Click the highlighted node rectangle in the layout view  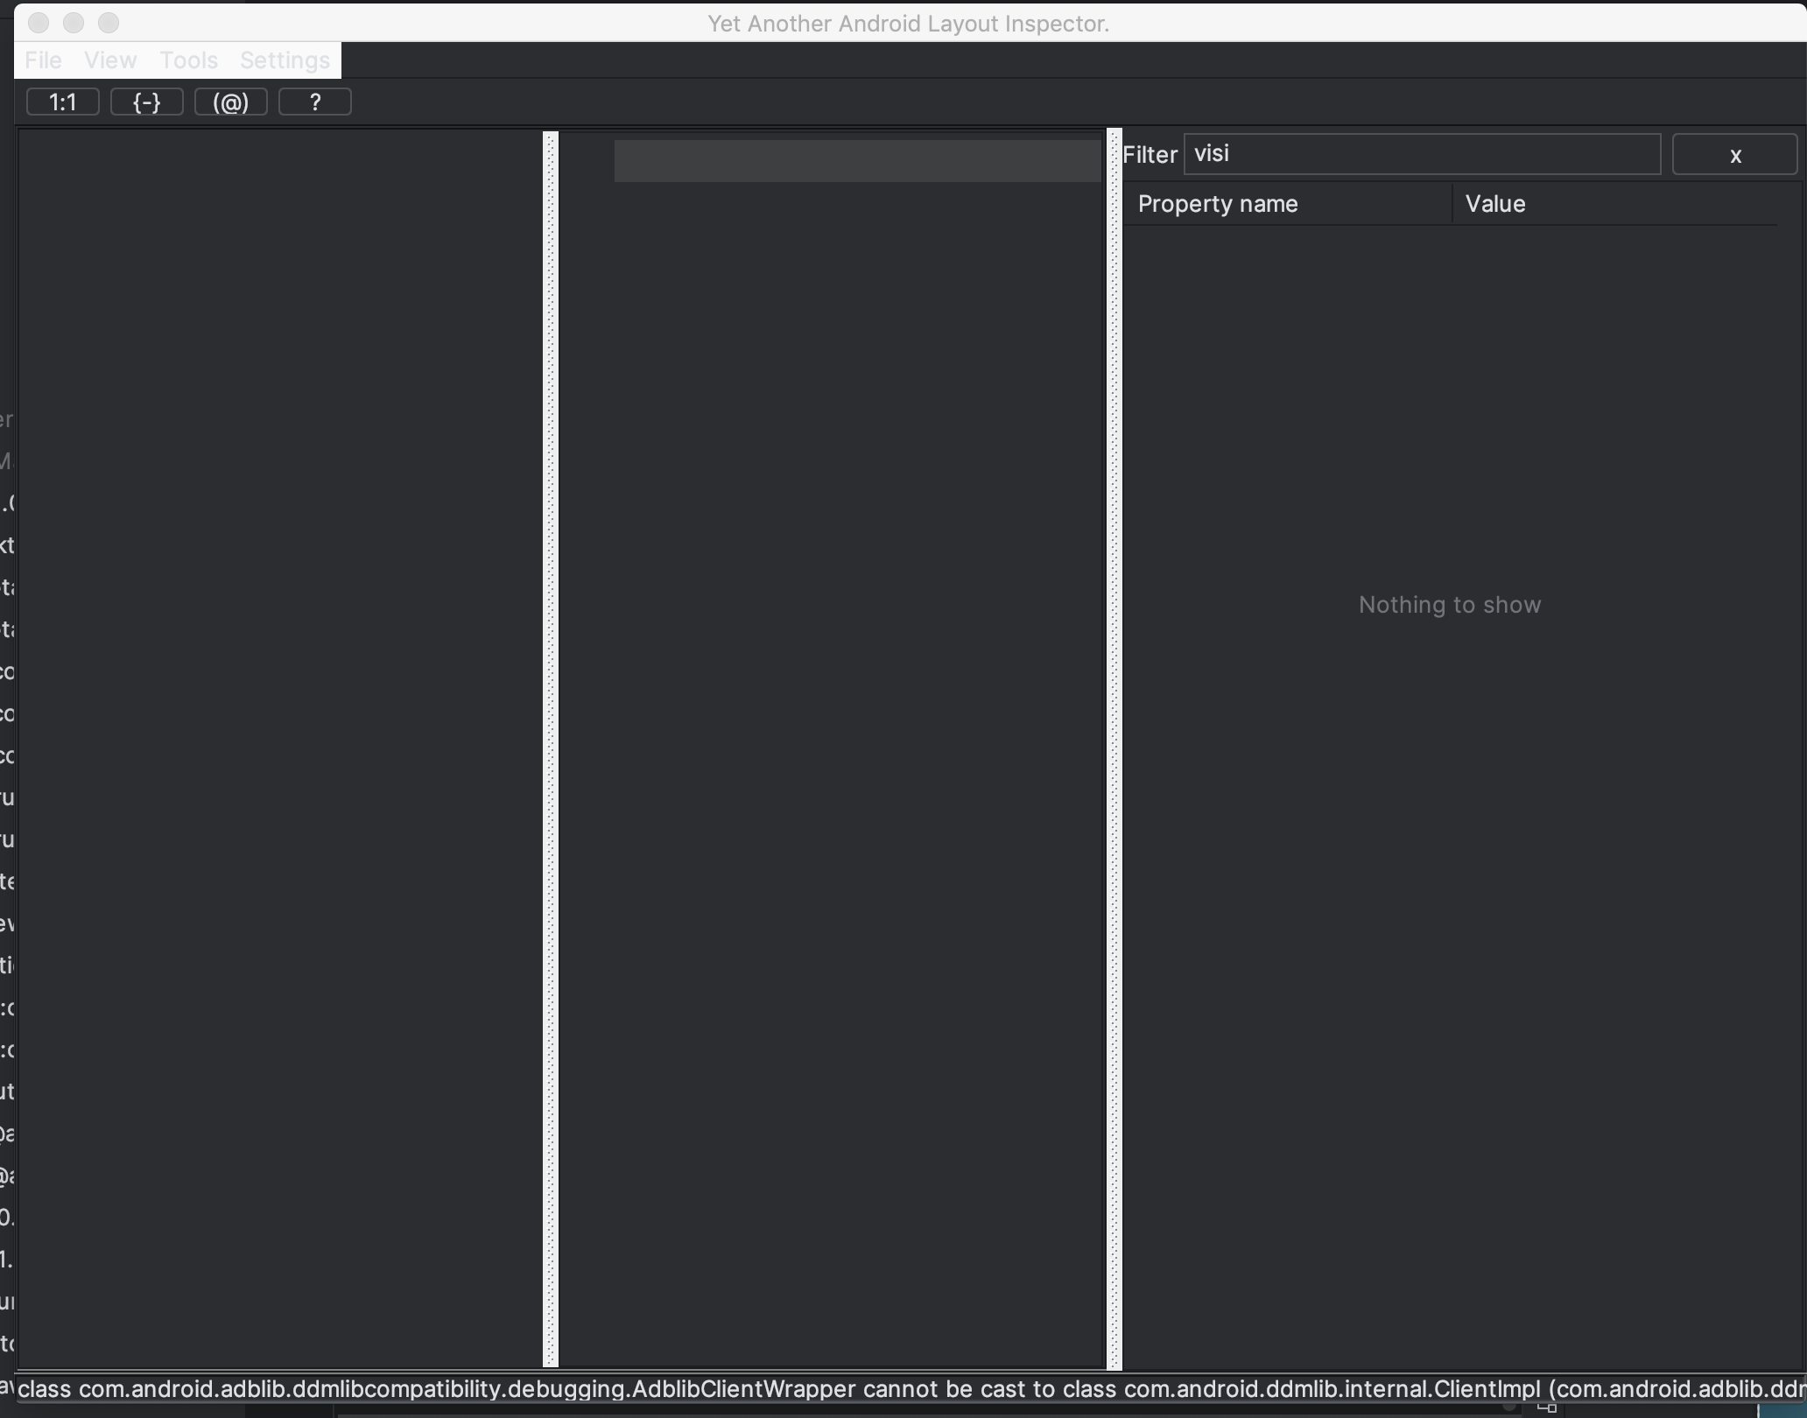856,160
